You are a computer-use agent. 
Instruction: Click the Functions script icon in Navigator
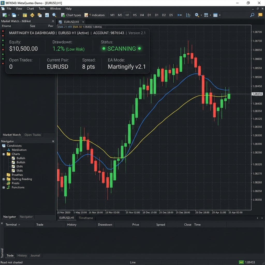[8, 187]
